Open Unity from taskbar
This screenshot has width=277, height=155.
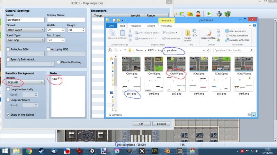(x=92, y=151)
